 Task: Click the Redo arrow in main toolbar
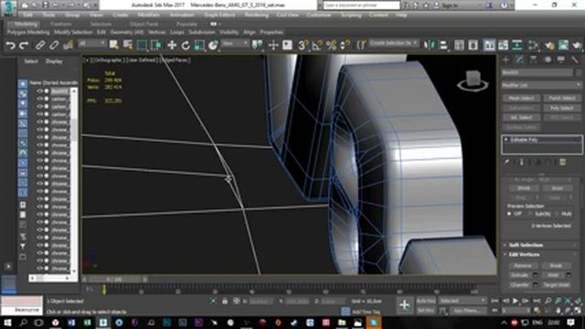(24, 46)
